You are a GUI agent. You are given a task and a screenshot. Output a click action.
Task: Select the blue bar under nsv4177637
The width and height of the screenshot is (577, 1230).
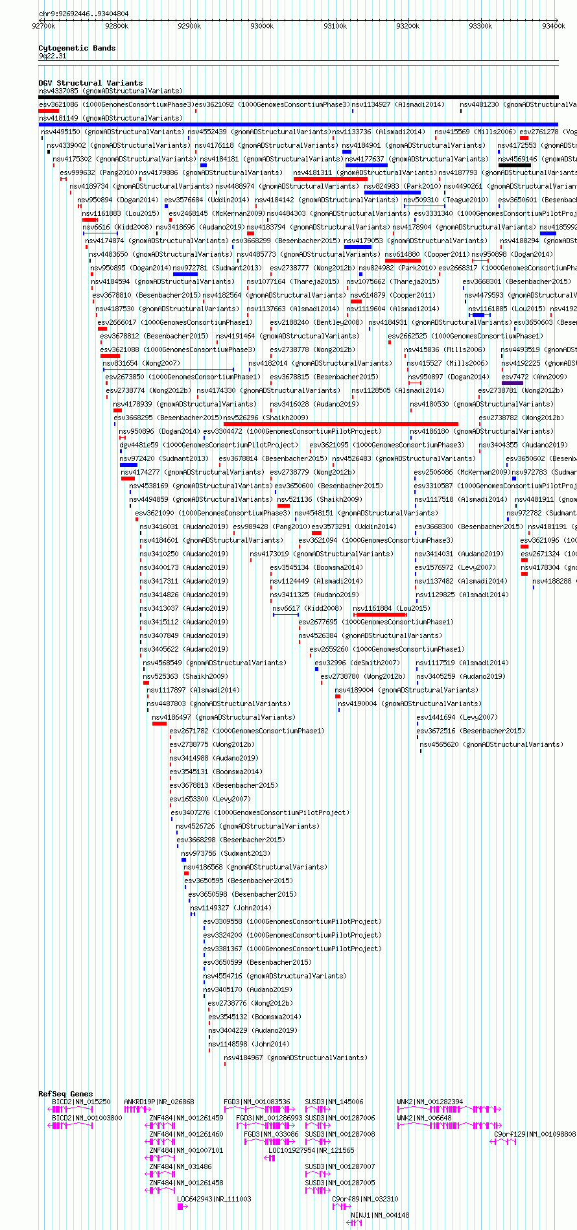click(x=366, y=165)
